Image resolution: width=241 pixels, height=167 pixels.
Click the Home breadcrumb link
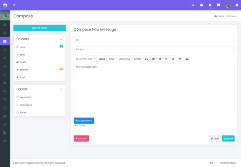pyautogui.click(x=221, y=16)
